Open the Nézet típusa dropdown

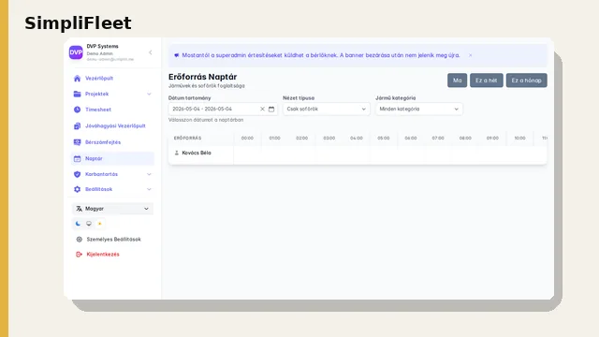[x=327, y=109]
